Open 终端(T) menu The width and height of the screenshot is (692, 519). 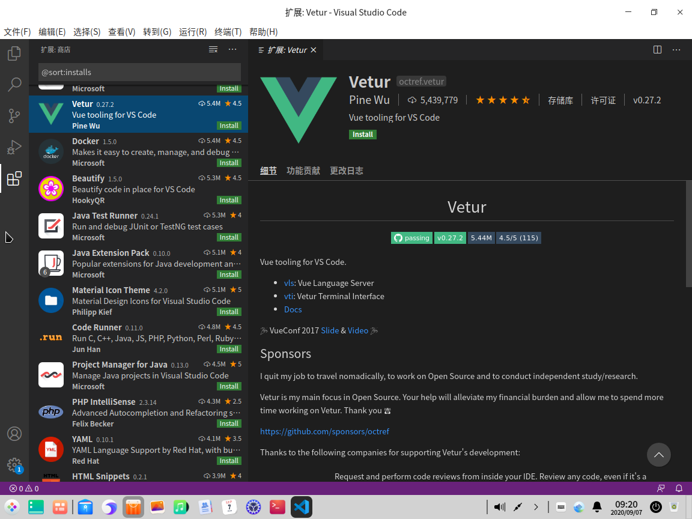(228, 32)
